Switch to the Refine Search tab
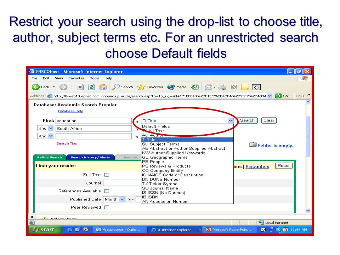Viewport: 340px width, 255px height. click(50, 157)
